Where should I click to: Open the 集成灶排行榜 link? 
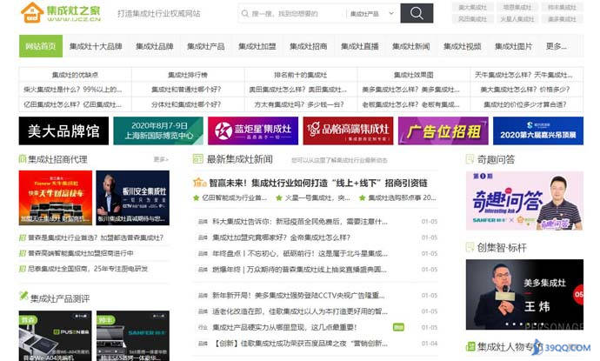[x=188, y=75]
